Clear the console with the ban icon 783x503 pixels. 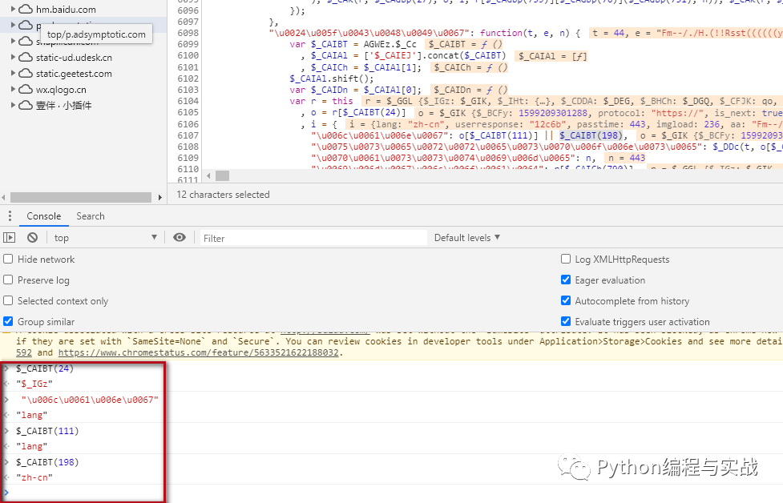(33, 238)
